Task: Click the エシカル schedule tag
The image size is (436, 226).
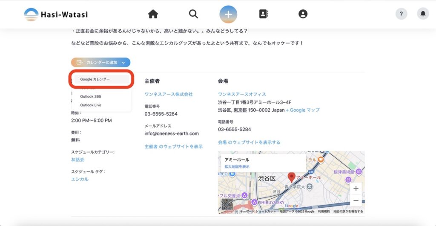Action: pos(80,179)
